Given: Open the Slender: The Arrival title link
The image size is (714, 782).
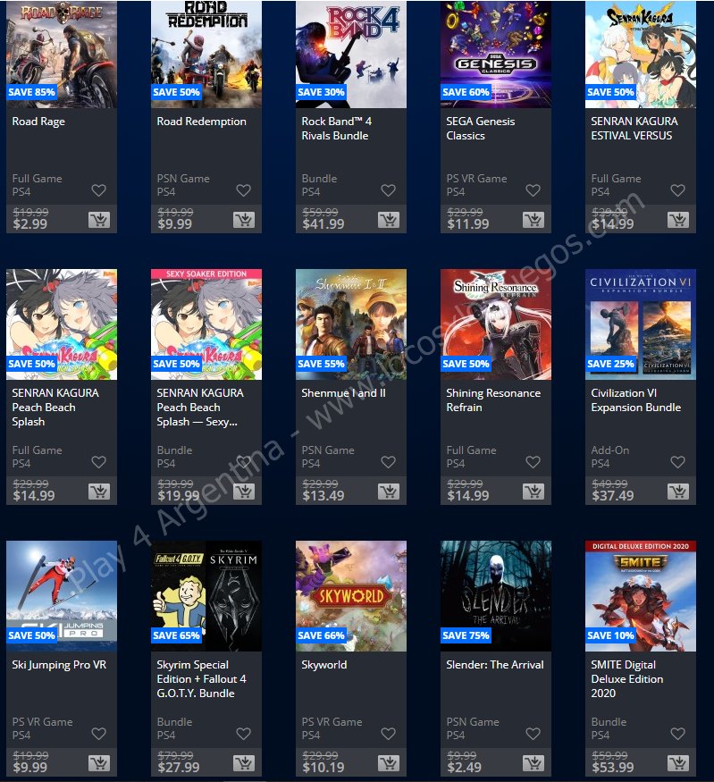Looking at the screenshot, I should [494, 665].
